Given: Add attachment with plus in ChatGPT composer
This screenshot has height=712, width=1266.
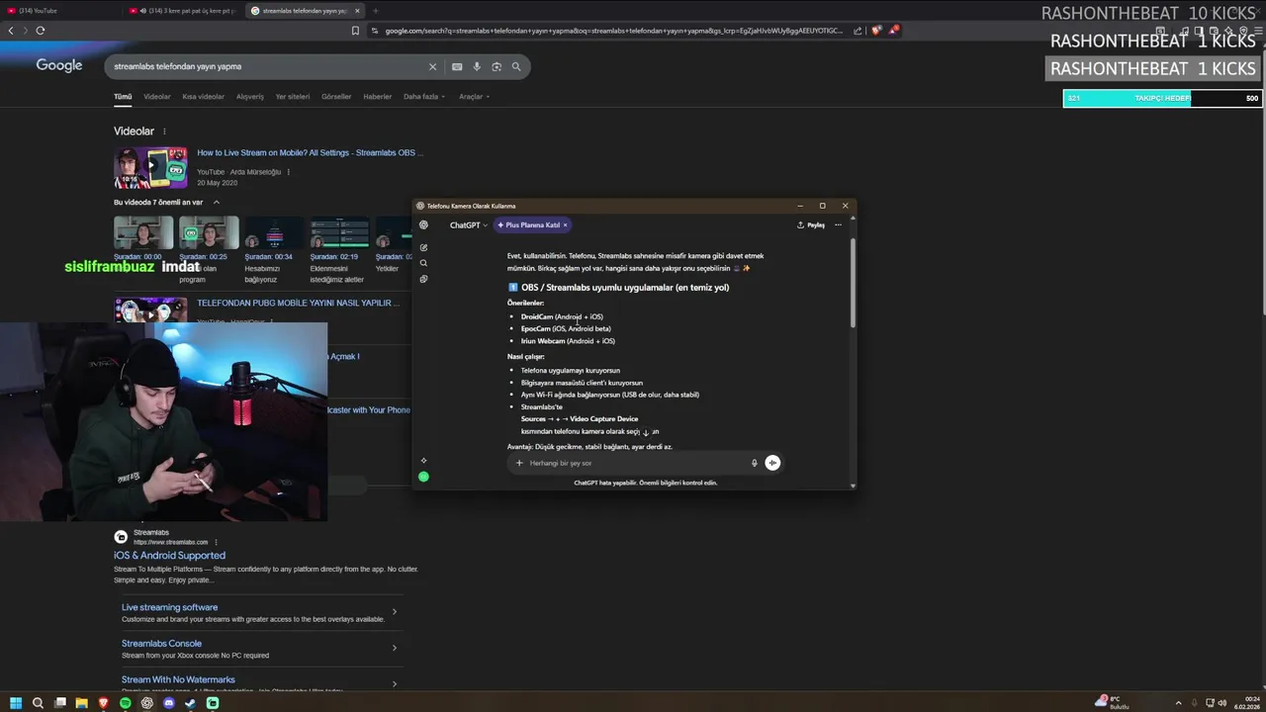Looking at the screenshot, I should (x=519, y=463).
